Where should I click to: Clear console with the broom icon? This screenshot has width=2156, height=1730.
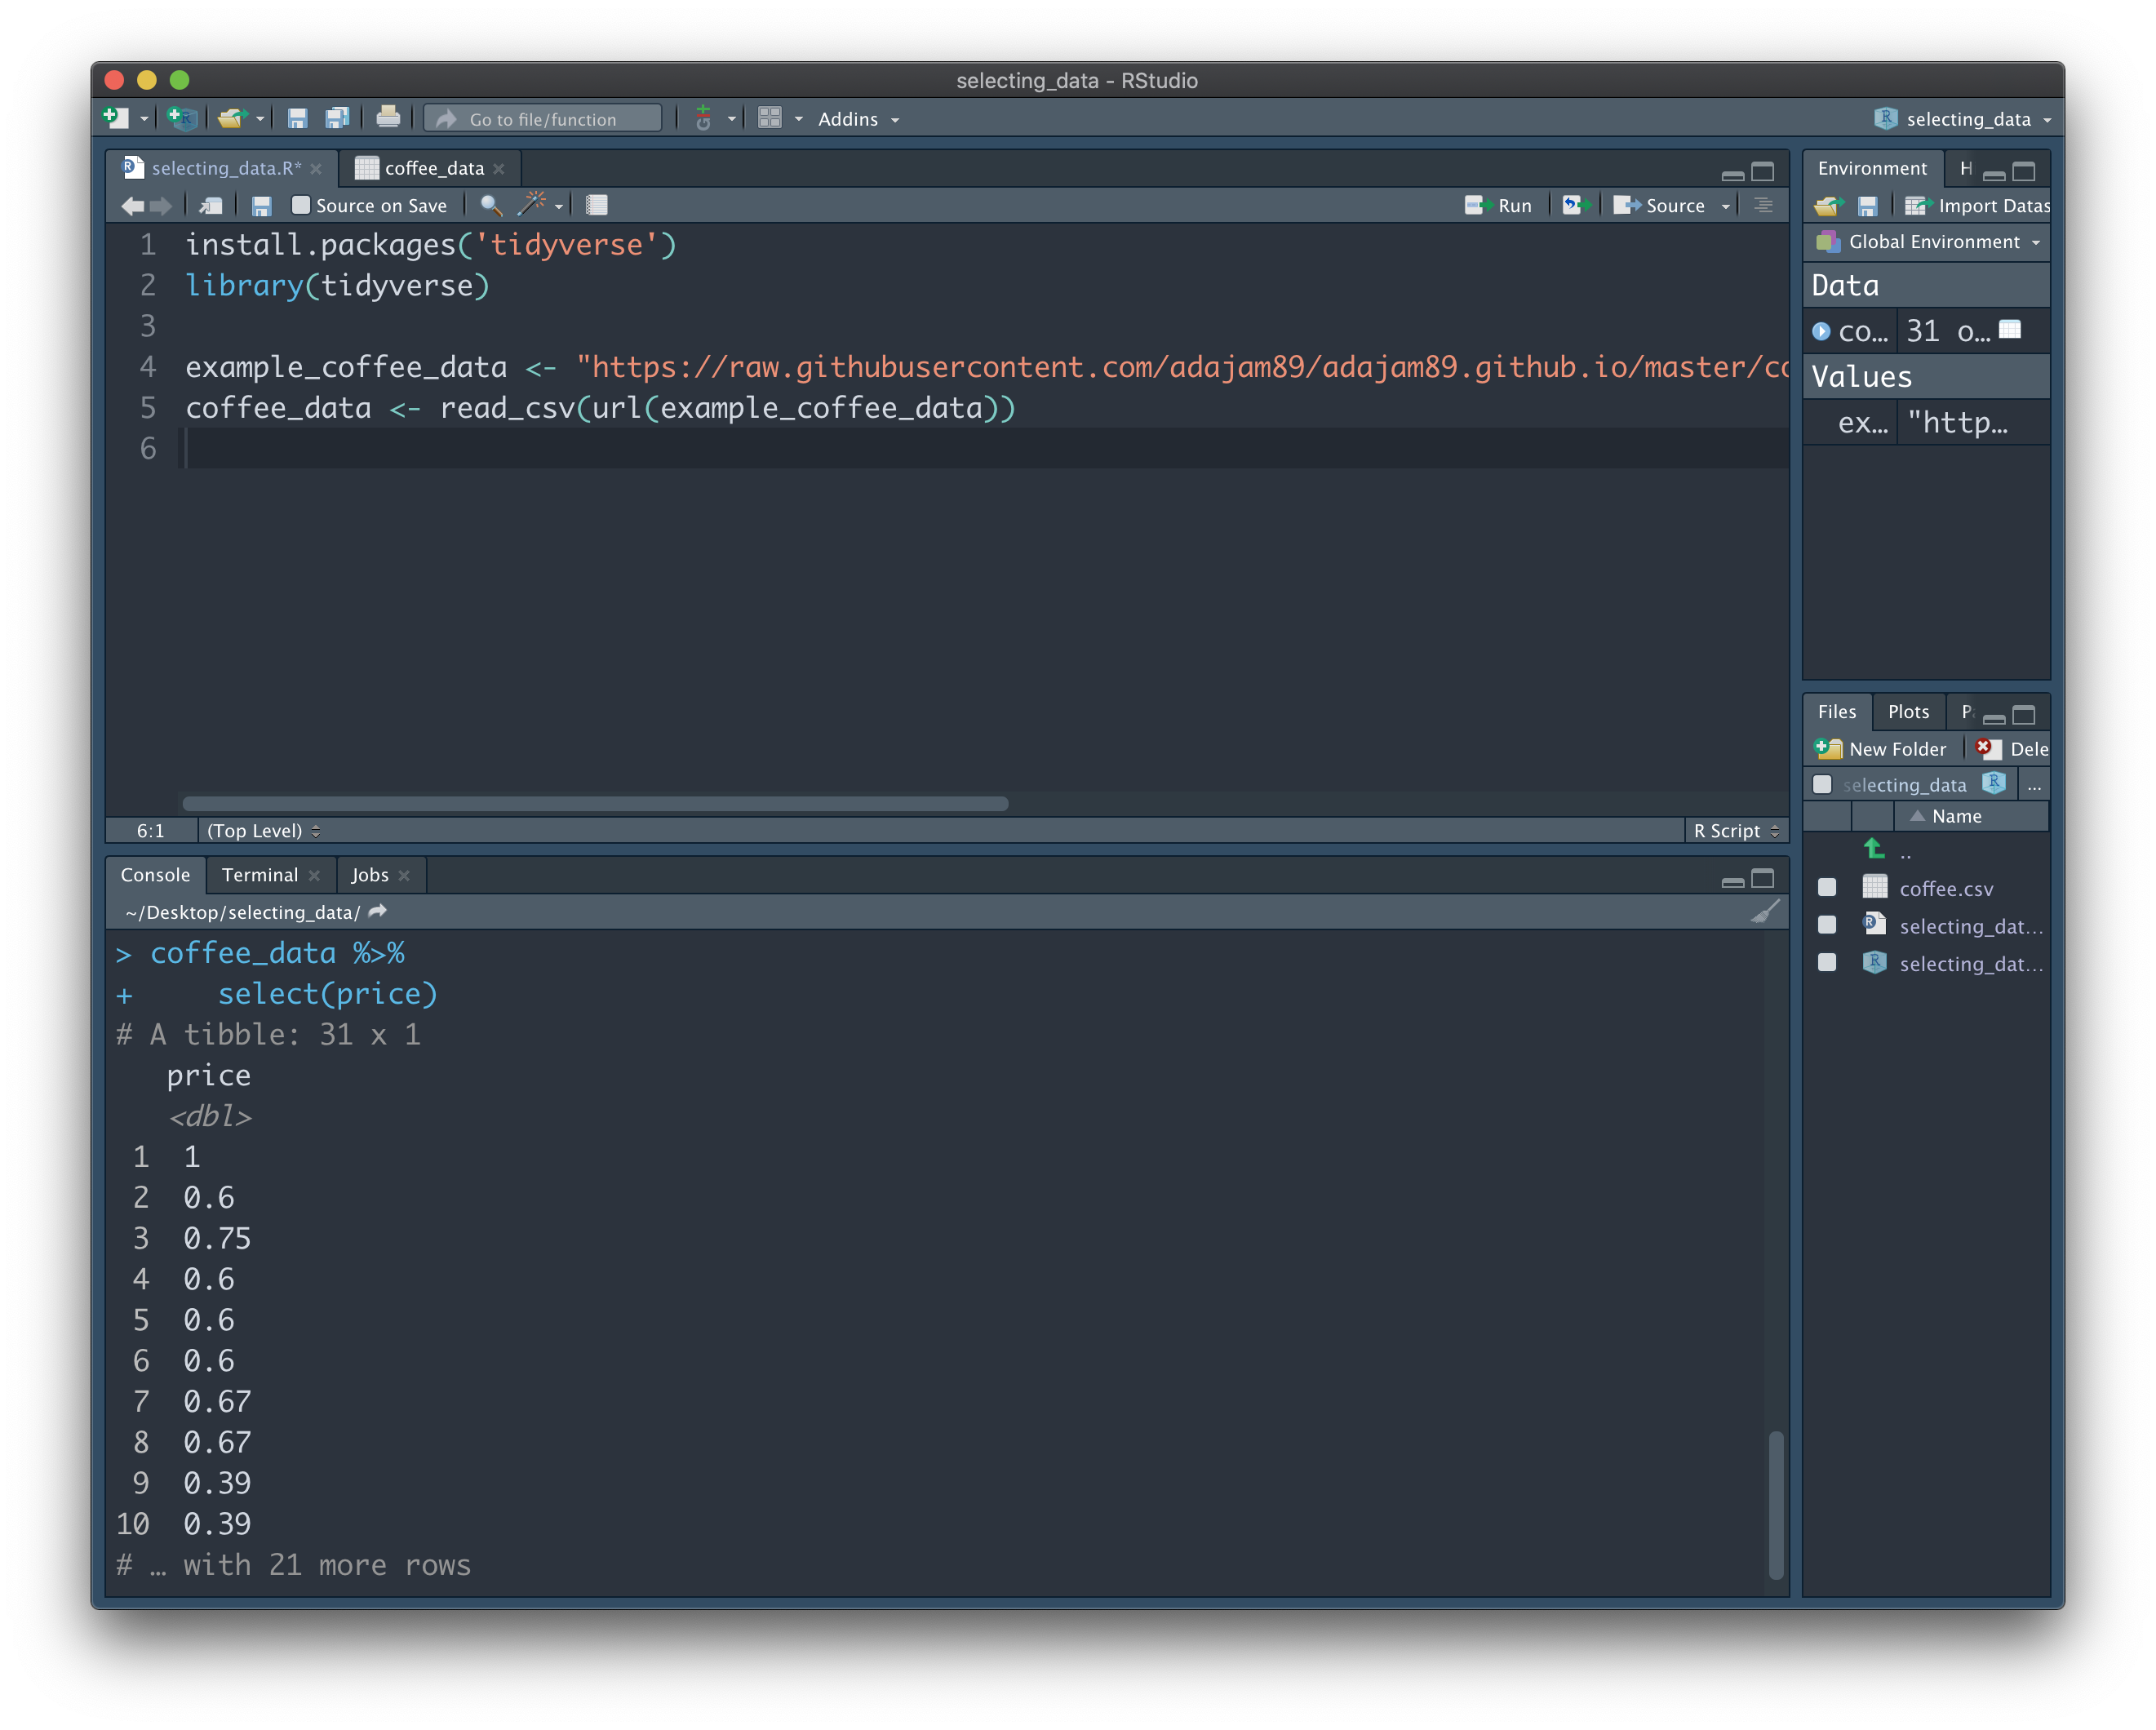(1765, 911)
